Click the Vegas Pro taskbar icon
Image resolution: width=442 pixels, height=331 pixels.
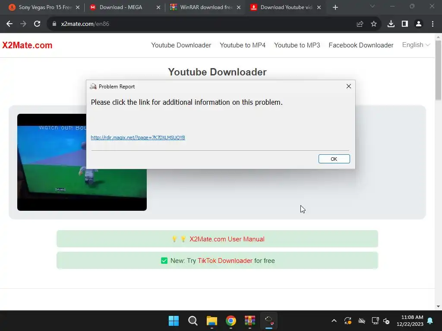click(269, 321)
